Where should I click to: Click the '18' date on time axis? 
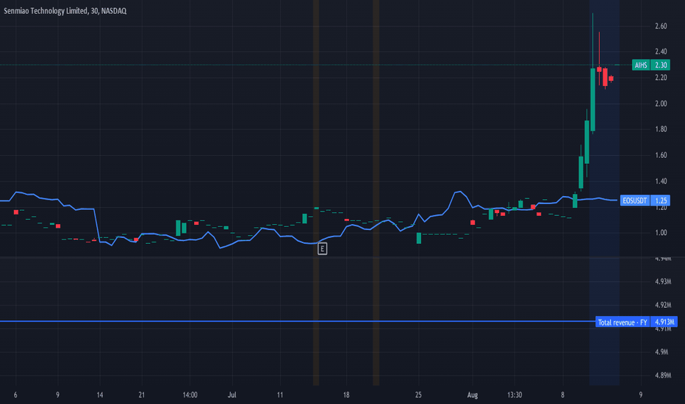click(346, 395)
